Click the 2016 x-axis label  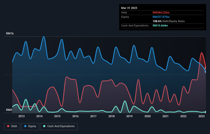[75, 116]
